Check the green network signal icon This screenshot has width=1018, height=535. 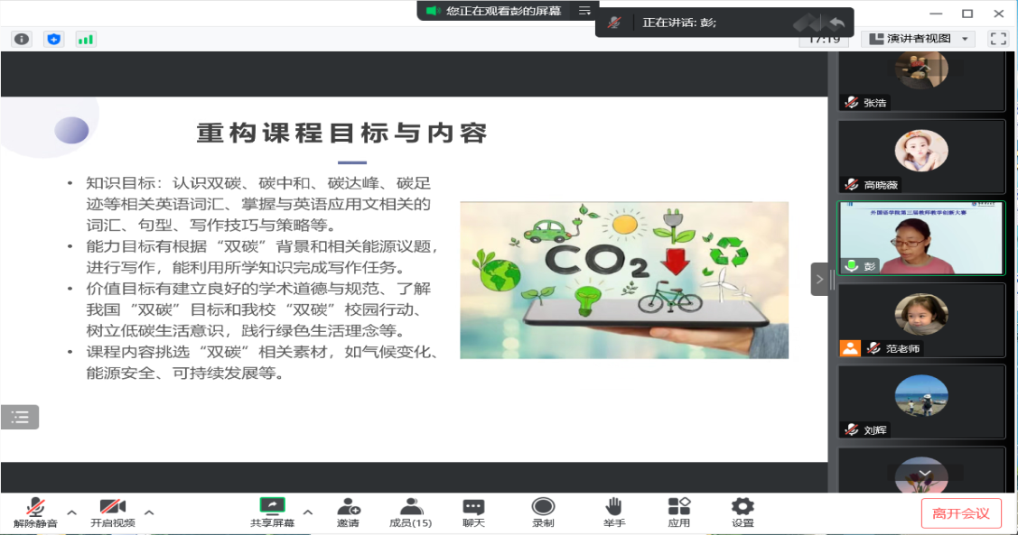pos(86,39)
